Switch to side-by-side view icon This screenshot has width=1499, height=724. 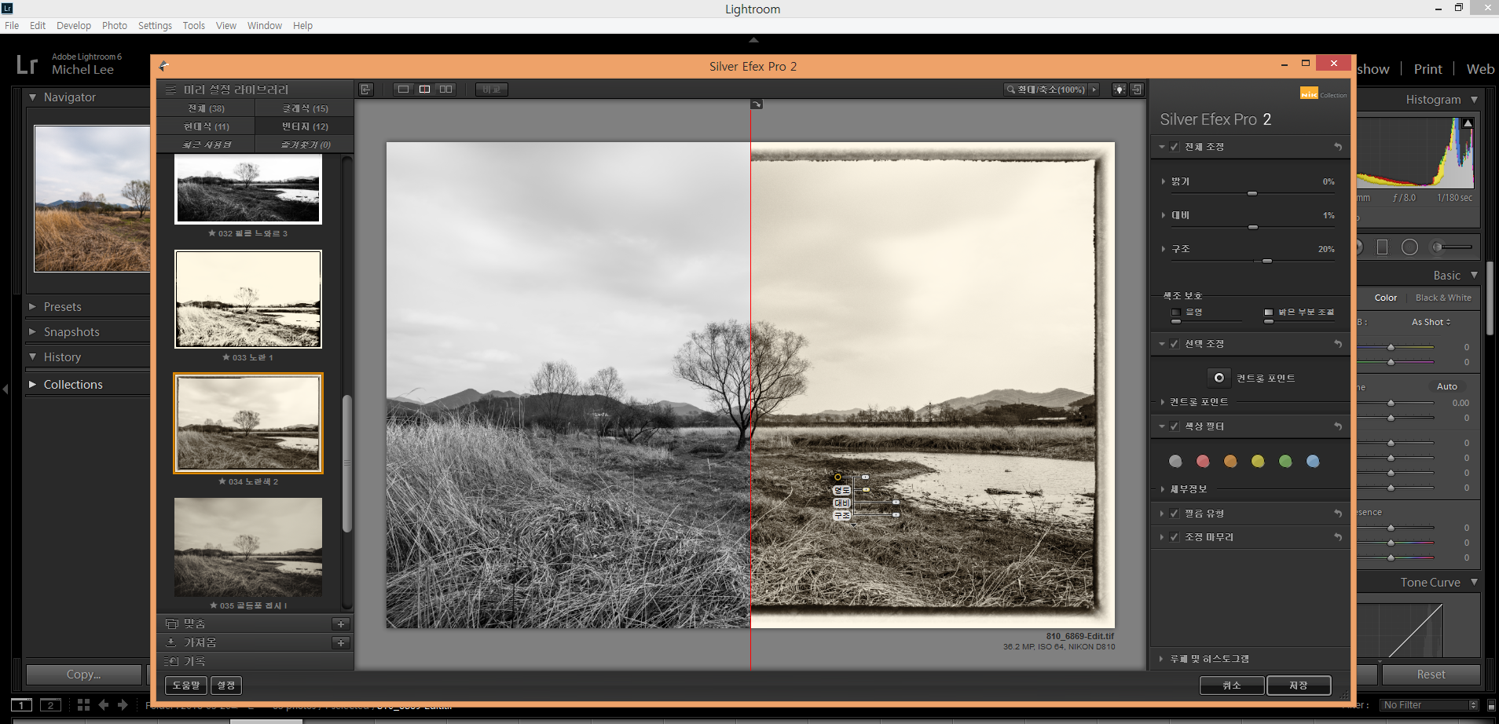(x=445, y=90)
